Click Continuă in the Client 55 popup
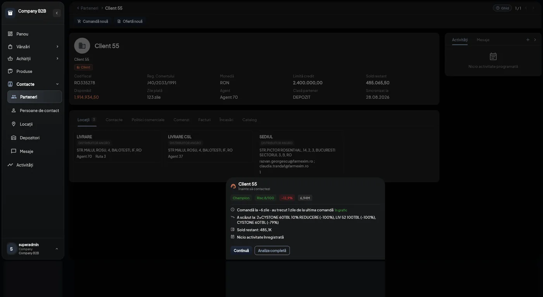The width and height of the screenshot is (543, 297). pos(241,251)
